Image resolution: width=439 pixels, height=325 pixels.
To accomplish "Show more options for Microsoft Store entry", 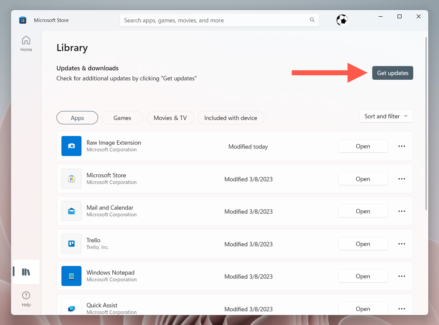I will [x=401, y=179].
